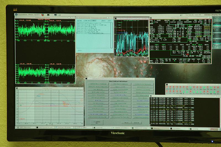The width and height of the screenshot is (221, 147).
Task: Click the GNOME foot logo in top panel
Action: point(16,14)
